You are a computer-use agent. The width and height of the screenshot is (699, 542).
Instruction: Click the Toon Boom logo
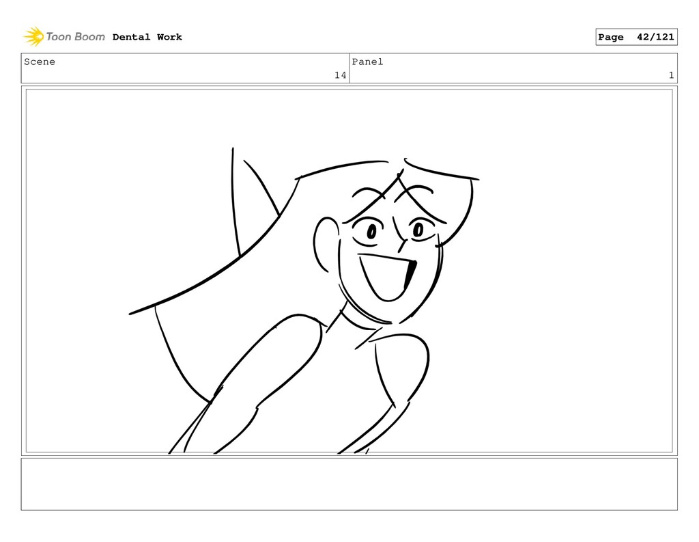pos(63,37)
